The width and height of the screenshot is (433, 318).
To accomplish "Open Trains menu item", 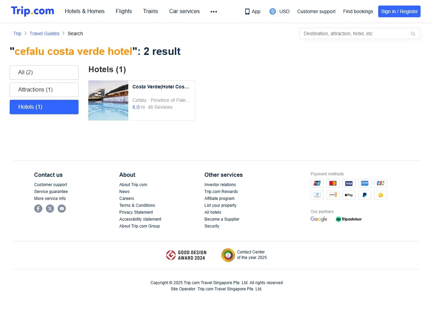I will click(x=151, y=11).
